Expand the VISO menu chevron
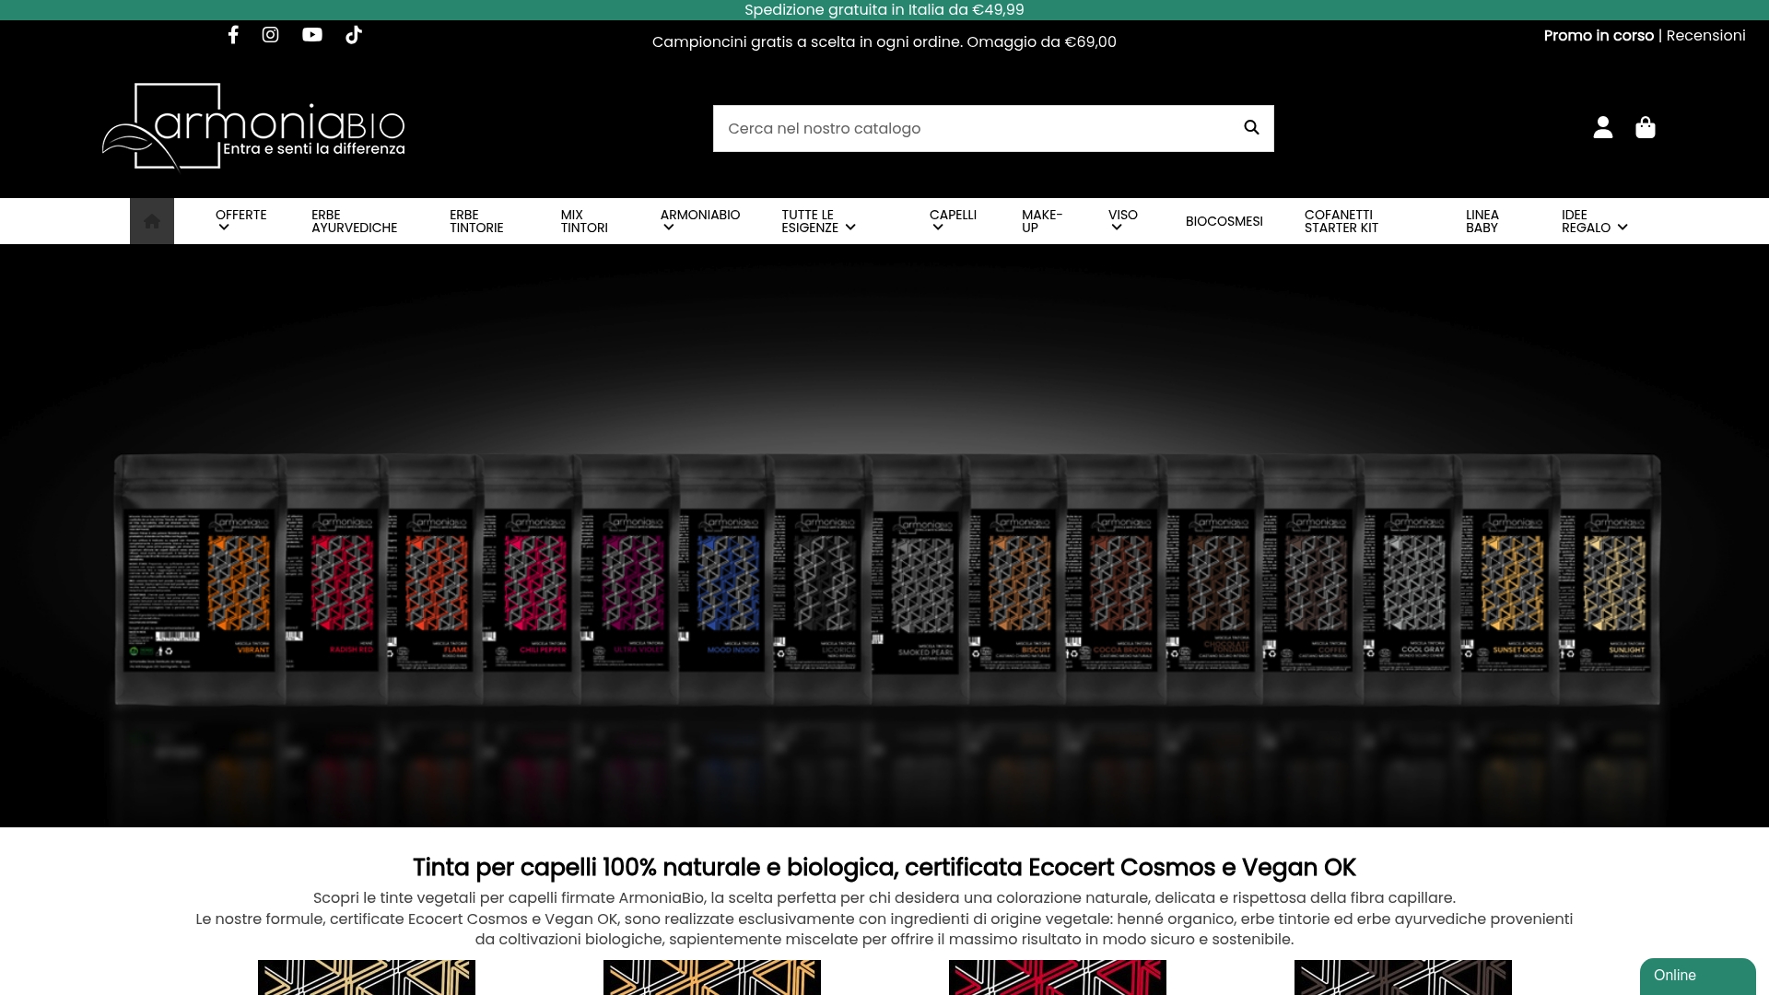 tap(1117, 228)
